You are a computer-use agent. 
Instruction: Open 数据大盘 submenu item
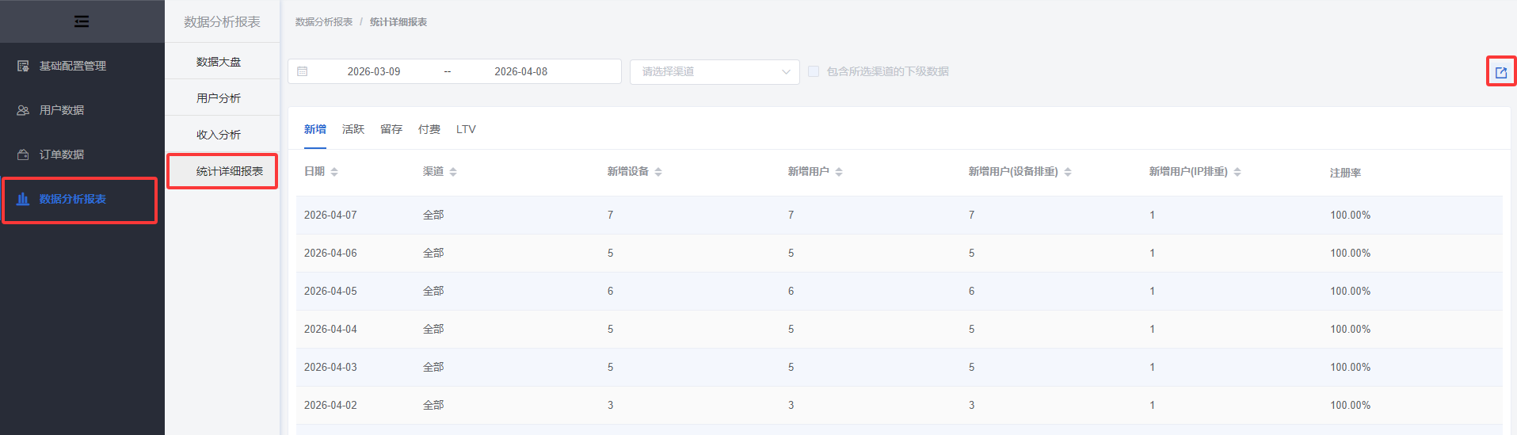tap(222, 61)
